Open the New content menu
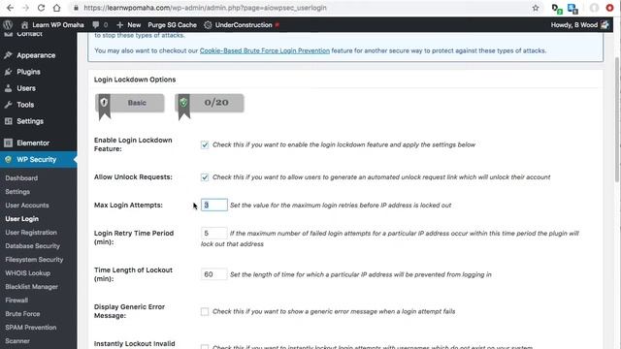 (x=129, y=25)
